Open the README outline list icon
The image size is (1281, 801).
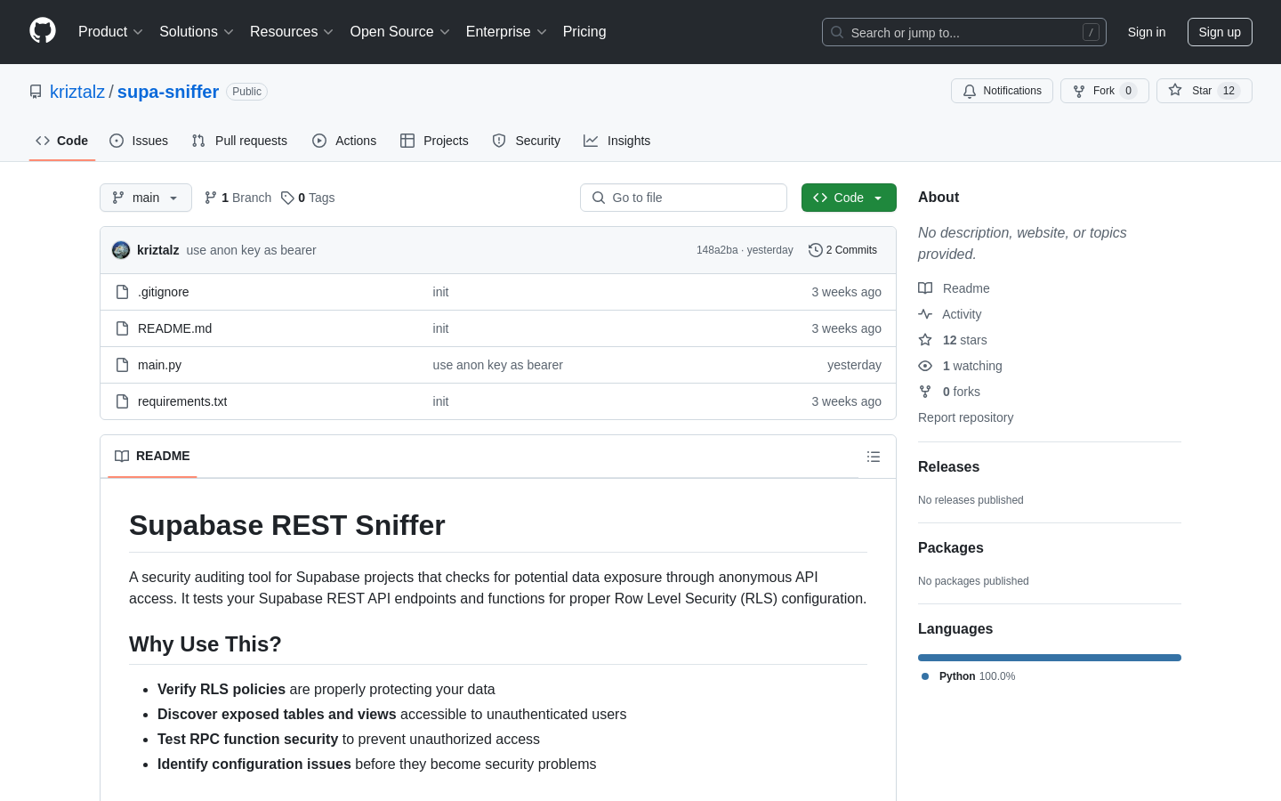click(x=874, y=457)
